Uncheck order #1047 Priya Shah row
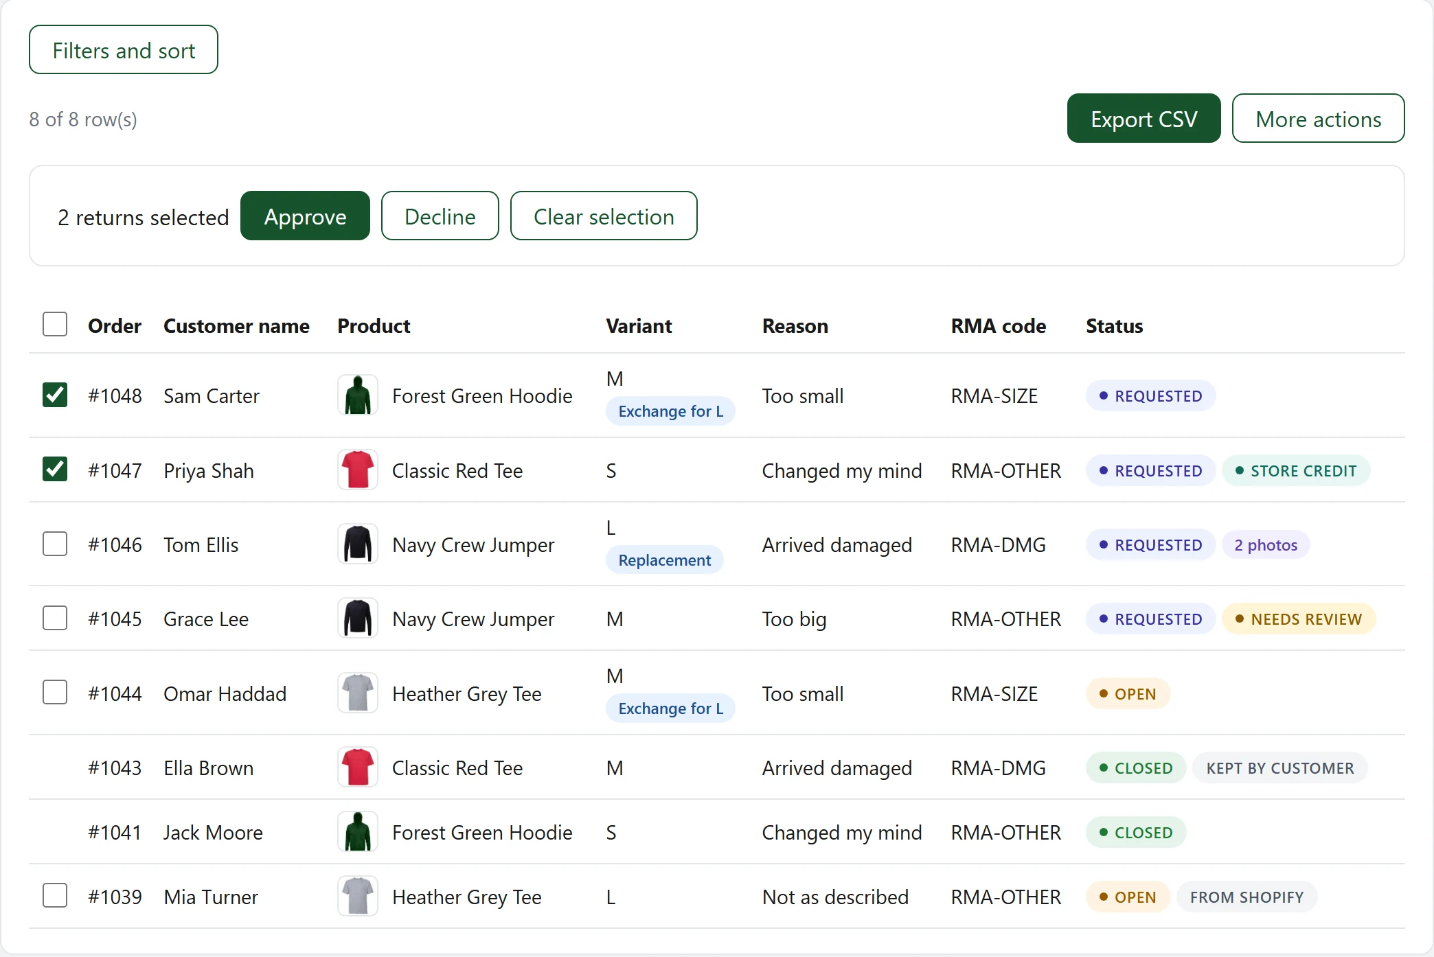The image size is (1434, 957). (x=55, y=470)
